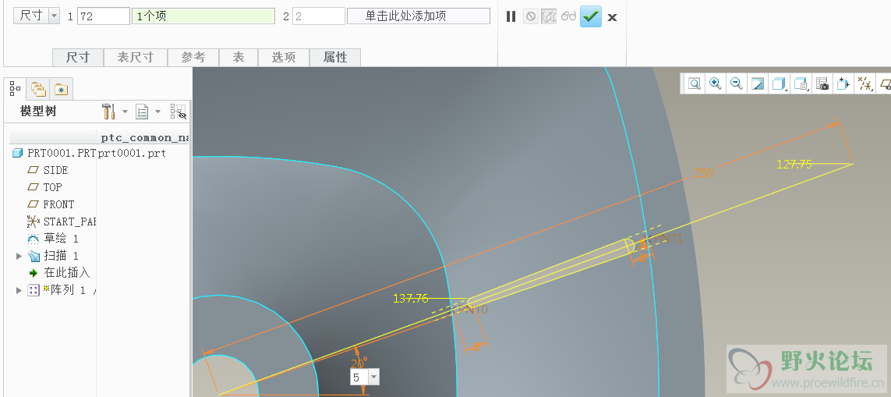The image size is (891, 397).
Task: Open the 尺寸 panel tab
Action: point(79,58)
